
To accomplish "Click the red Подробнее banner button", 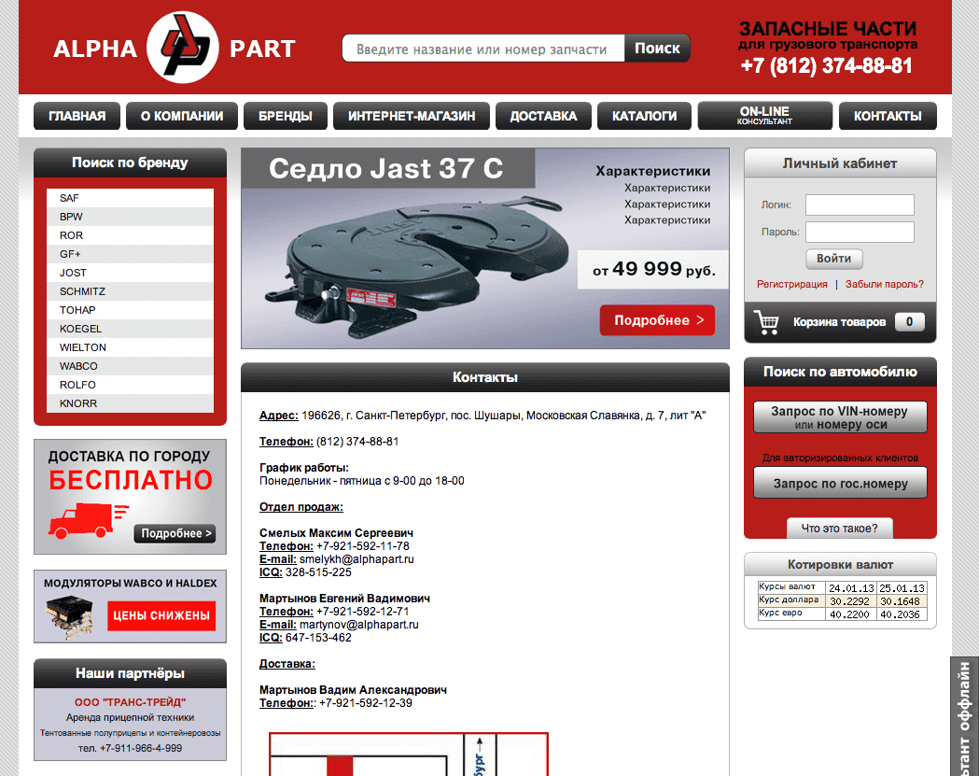I will coord(657,320).
